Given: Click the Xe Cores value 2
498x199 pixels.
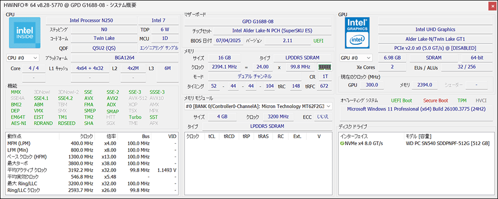Looking at the screenshot, I should pyautogui.click(x=393, y=67).
